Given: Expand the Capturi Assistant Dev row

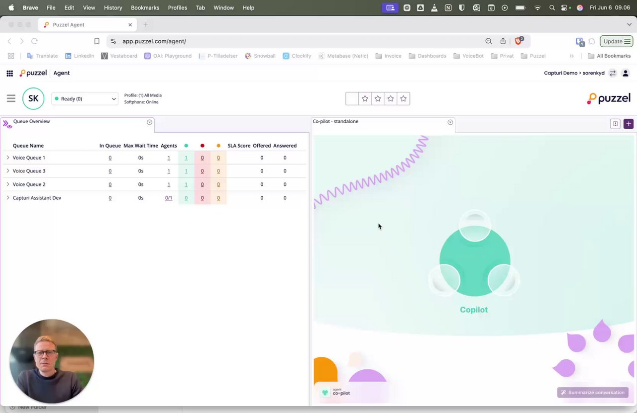Looking at the screenshot, I should pyautogui.click(x=8, y=198).
